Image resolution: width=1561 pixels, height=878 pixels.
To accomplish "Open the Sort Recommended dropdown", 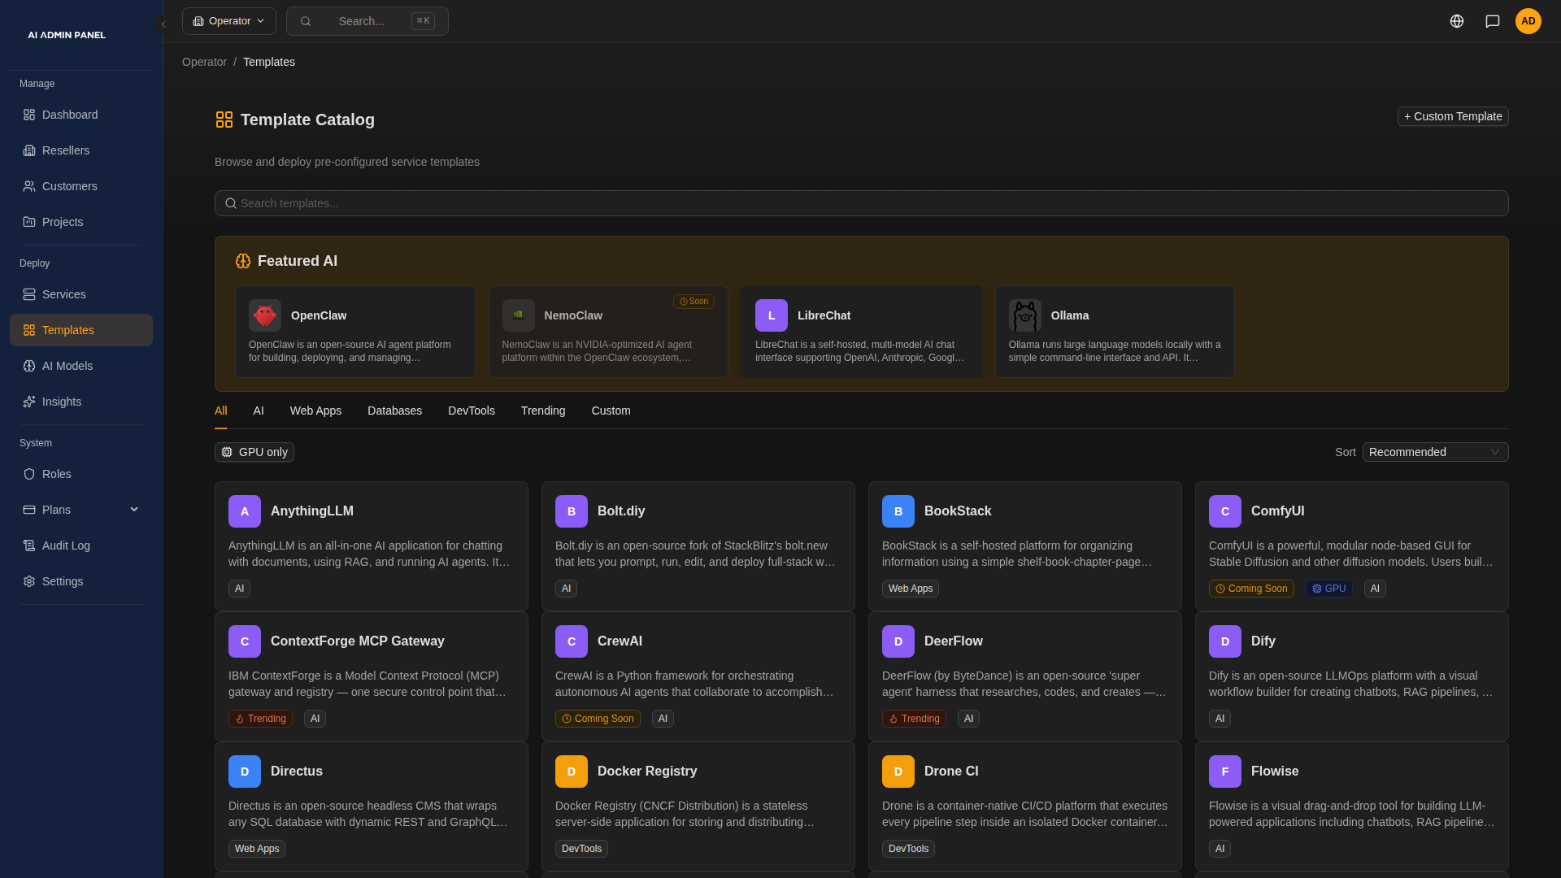I will [x=1436, y=452].
